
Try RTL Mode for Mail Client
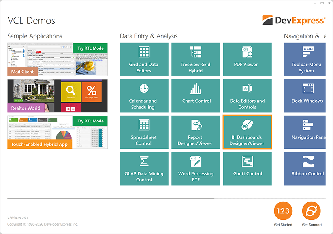[90, 48]
